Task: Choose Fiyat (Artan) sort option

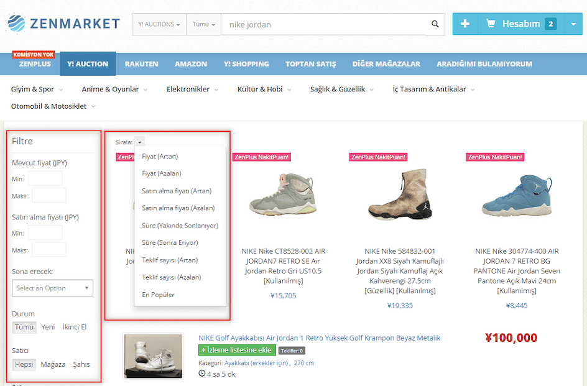Action: click(160, 157)
